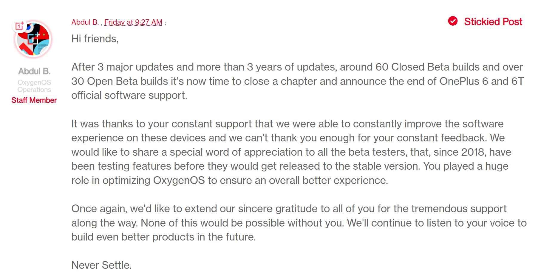
Task: Click the "Hi friends," greeting line
Action: point(95,39)
